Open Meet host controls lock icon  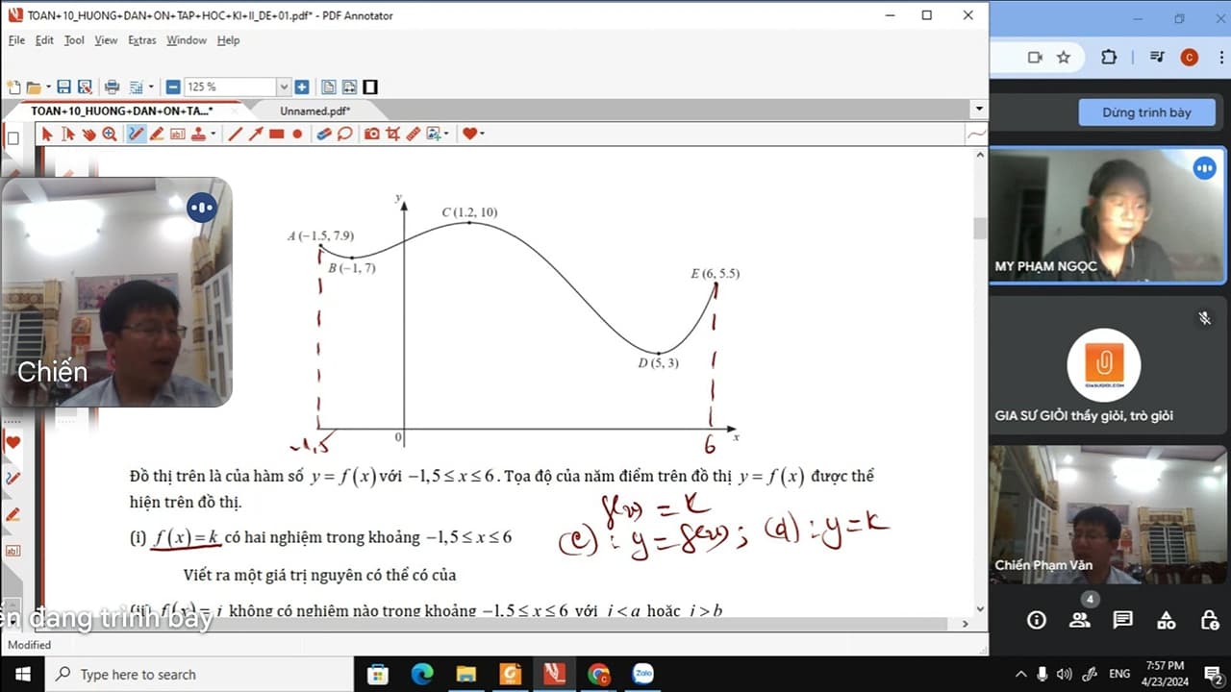click(x=1210, y=620)
